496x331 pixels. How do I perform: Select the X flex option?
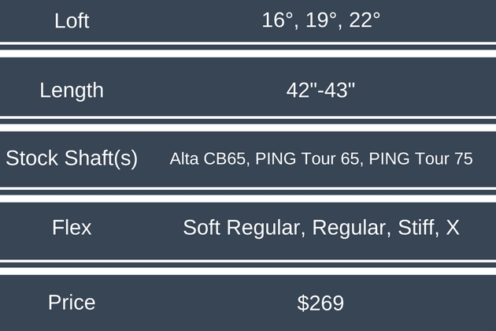pyautogui.click(x=452, y=228)
